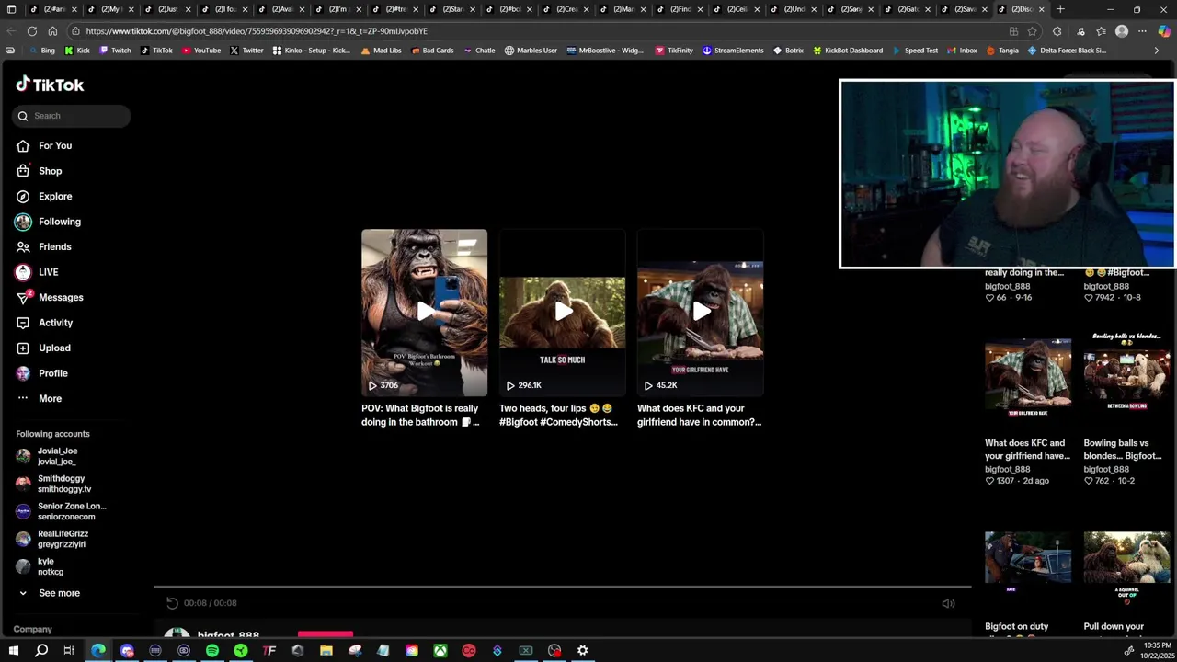Open StreamElements bookmark

pos(733,51)
